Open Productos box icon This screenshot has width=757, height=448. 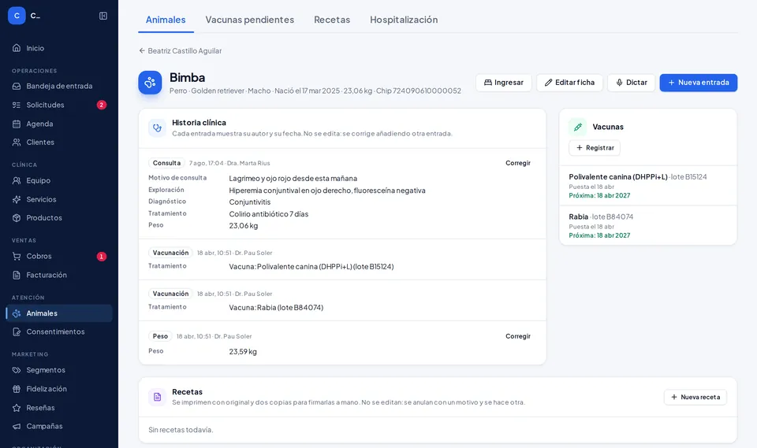[x=17, y=218]
